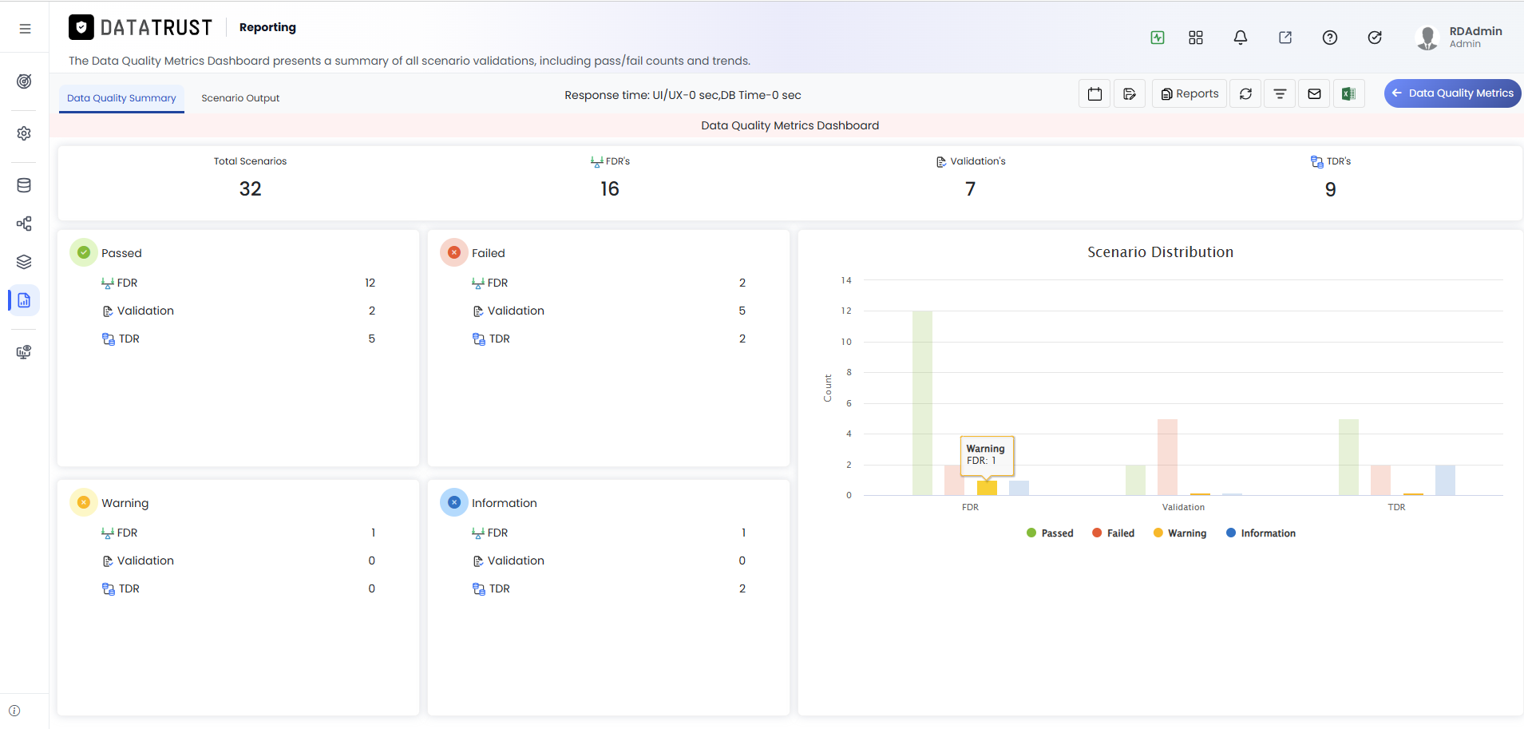Click the calendar icon in toolbar
Viewport: 1524px width, 729px height.
1095,93
